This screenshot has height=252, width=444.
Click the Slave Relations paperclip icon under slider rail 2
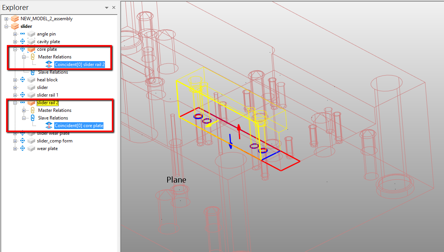(33, 118)
